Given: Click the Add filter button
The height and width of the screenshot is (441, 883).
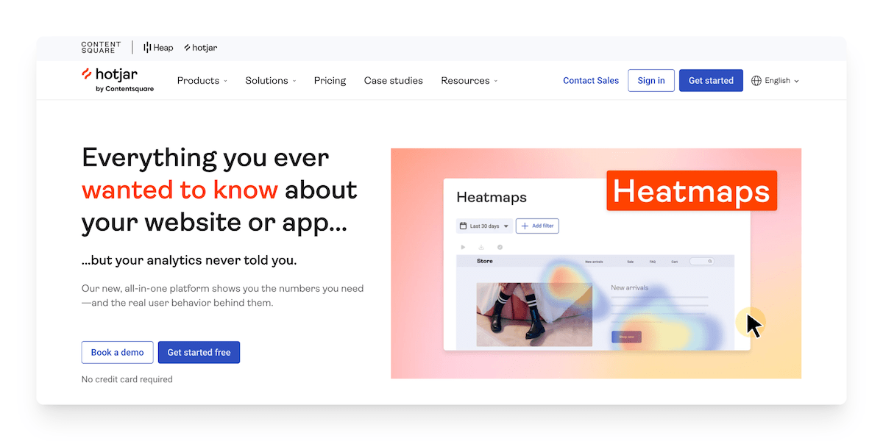Looking at the screenshot, I should click(537, 226).
